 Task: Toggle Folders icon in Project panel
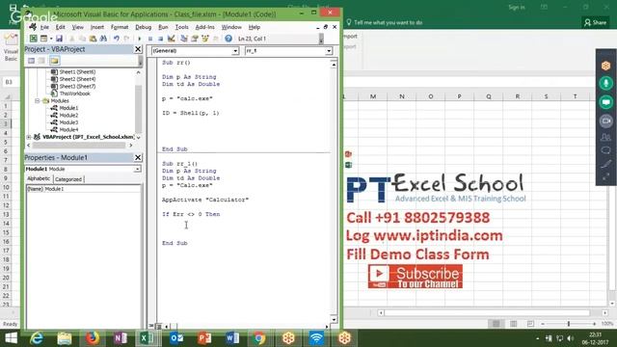[54, 61]
